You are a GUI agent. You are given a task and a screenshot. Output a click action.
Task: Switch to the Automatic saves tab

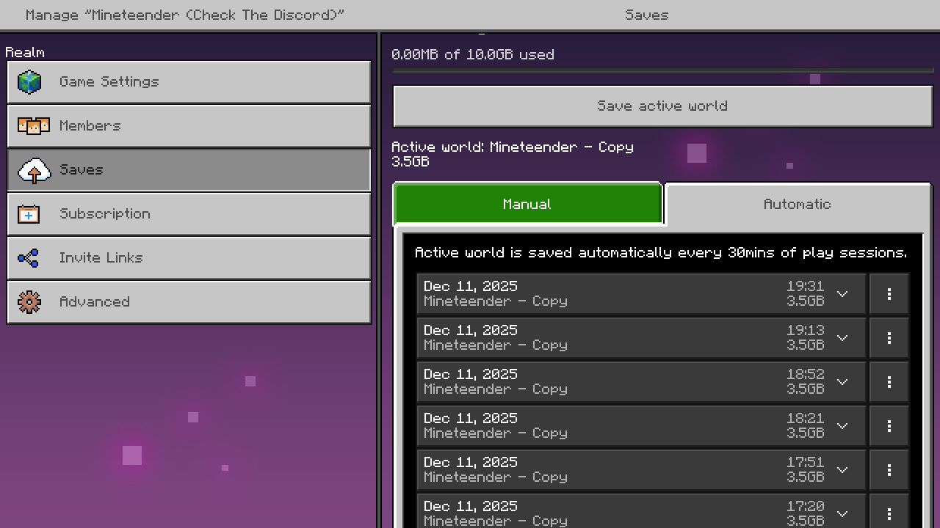pyautogui.click(x=798, y=204)
